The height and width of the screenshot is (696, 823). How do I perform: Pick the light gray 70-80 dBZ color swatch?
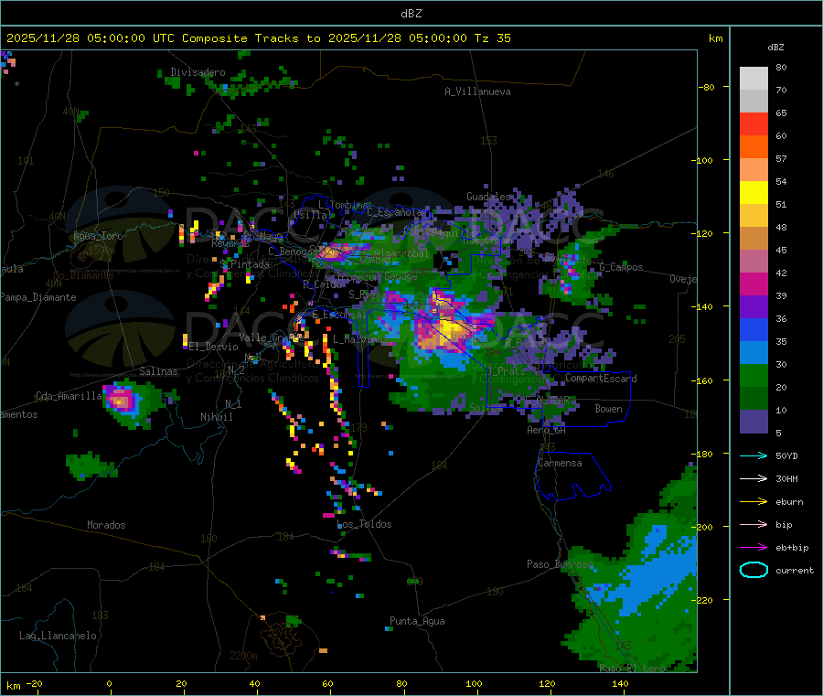click(x=754, y=79)
